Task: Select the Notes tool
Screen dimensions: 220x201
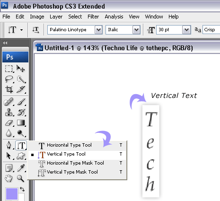Action: tap(9, 168)
